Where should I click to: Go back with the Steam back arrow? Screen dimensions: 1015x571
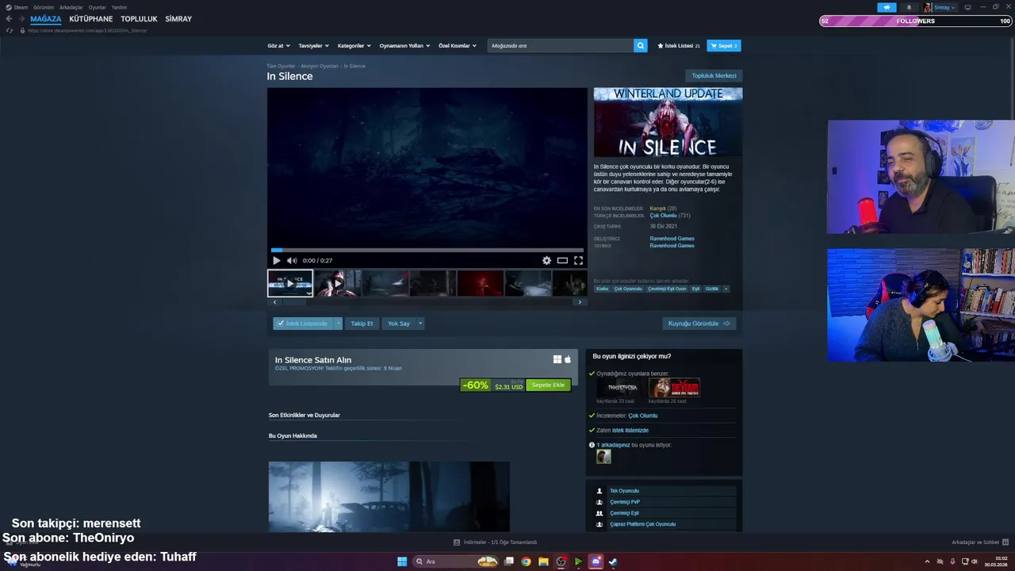point(9,19)
